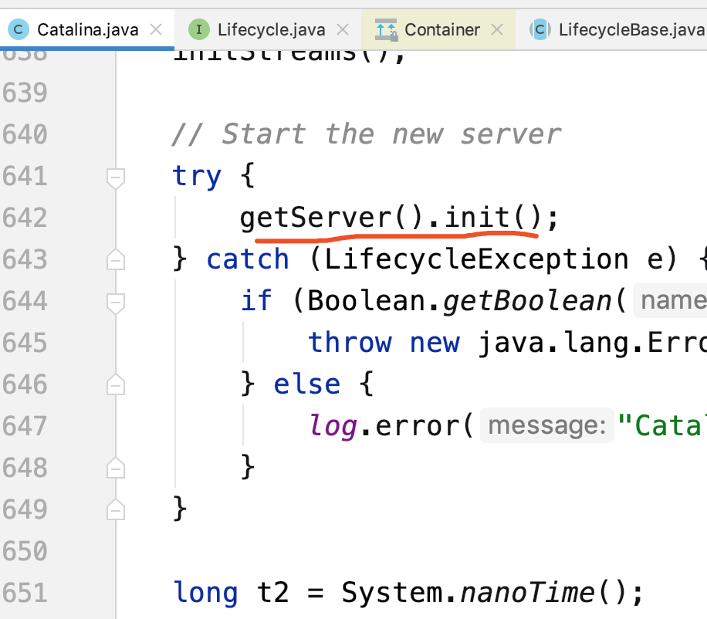
Task: Click the LifecycleBase.java class icon
Action: [539, 30]
